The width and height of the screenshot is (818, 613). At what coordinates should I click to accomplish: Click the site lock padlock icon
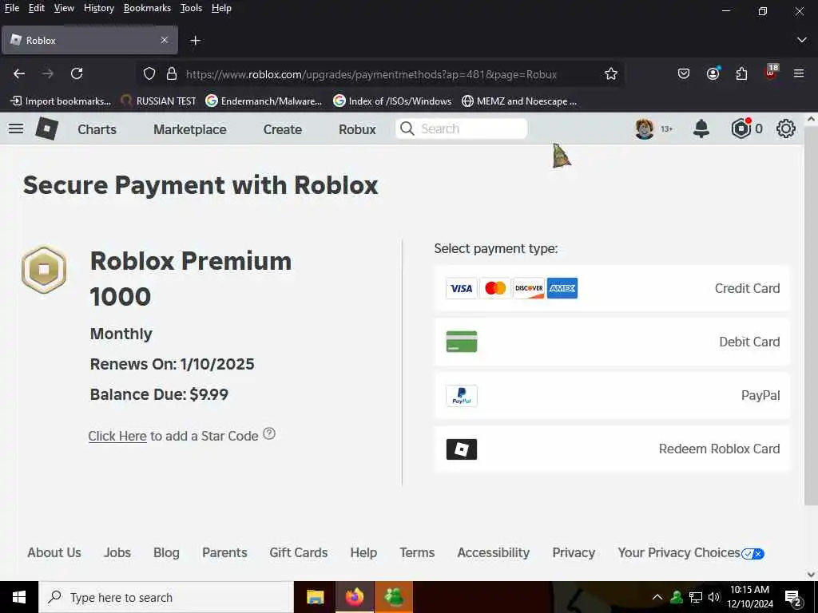(172, 74)
